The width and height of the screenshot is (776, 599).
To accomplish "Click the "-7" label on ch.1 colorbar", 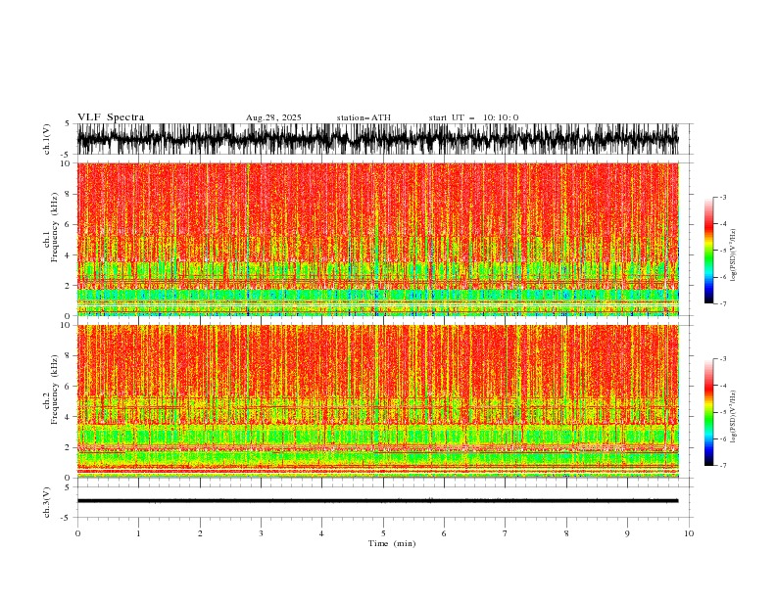I will coord(723,303).
